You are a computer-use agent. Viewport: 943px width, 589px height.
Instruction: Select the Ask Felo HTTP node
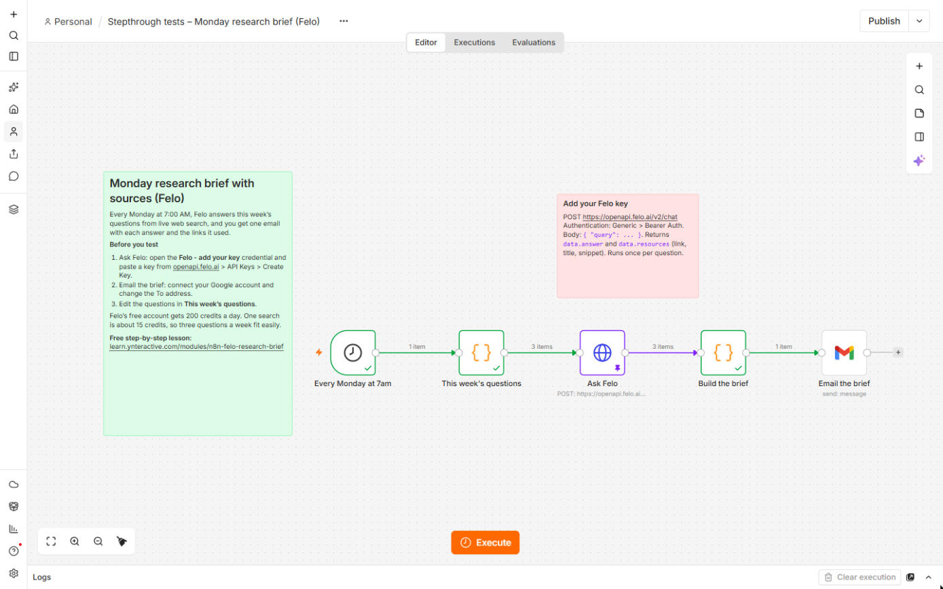[x=602, y=353]
